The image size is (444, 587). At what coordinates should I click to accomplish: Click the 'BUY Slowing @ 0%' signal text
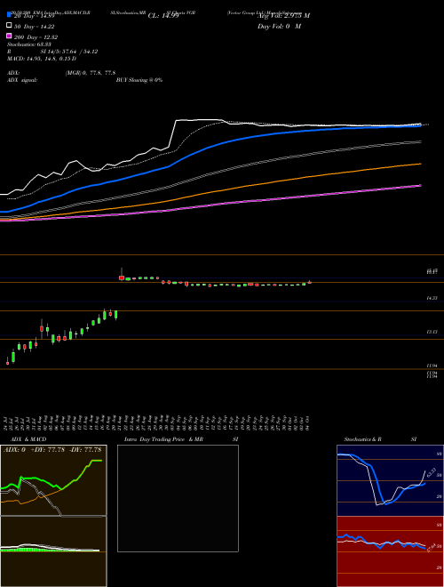pyautogui.click(x=139, y=80)
